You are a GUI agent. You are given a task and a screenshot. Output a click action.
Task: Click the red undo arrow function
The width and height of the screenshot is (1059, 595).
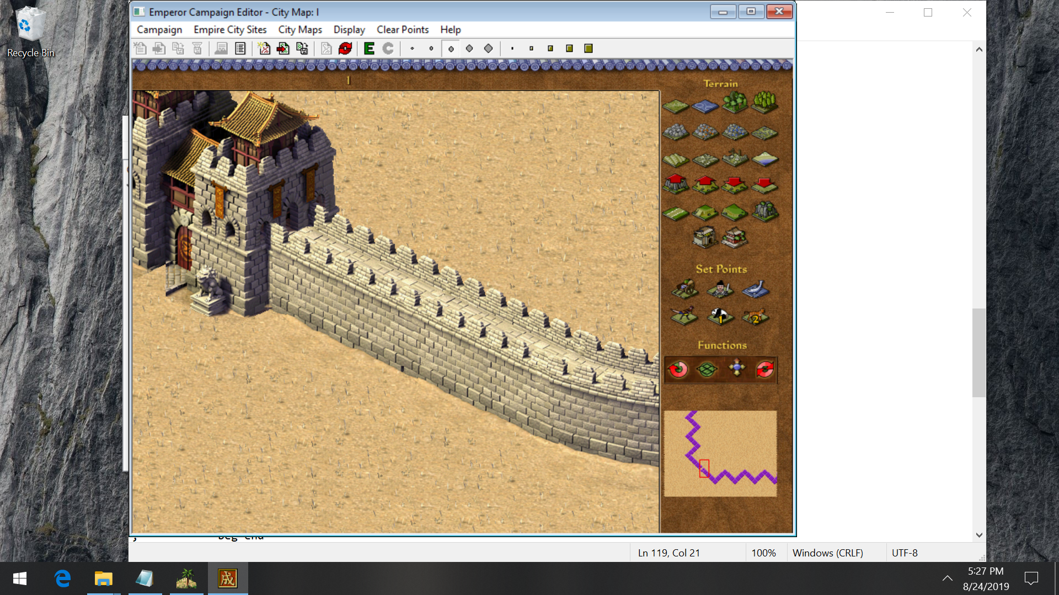tap(678, 369)
